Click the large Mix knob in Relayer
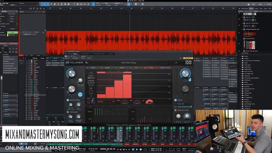The height and width of the screenshot is (153, 272). [185, 74]
